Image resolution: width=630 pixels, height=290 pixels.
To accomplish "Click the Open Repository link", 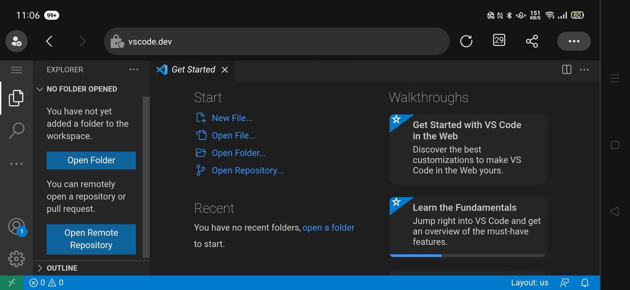I will pos(247,171).
